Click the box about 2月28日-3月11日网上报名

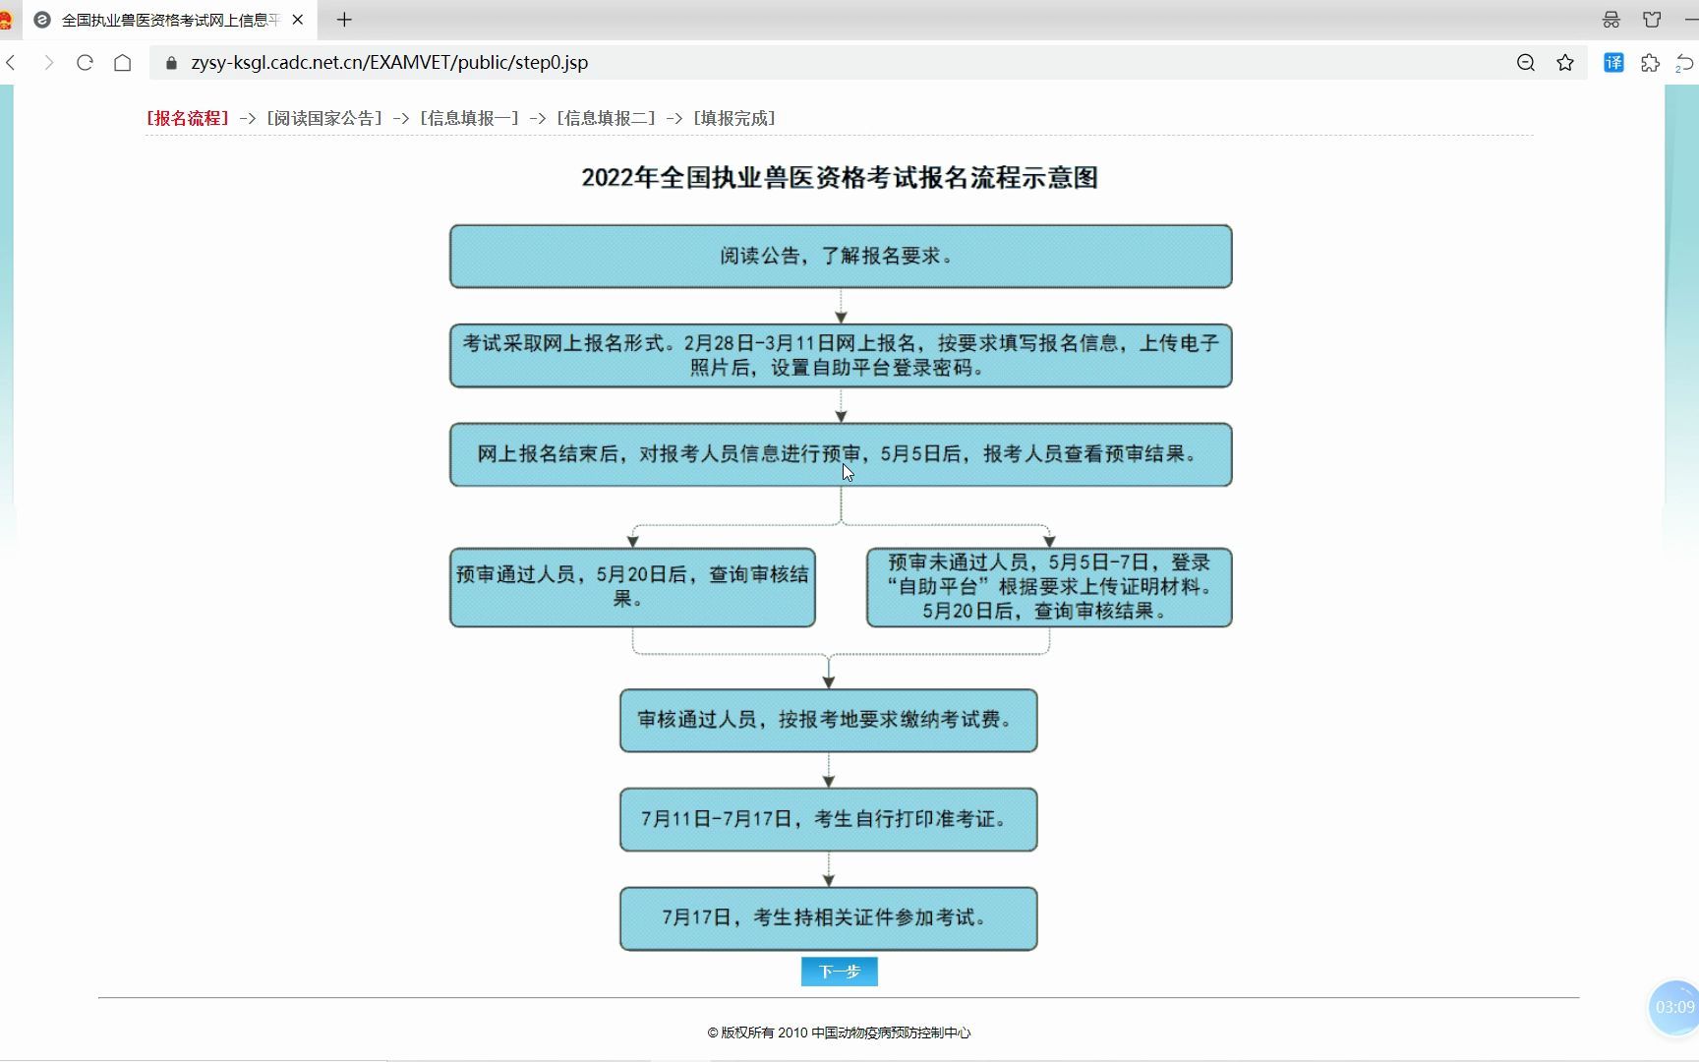pos(841,356)
